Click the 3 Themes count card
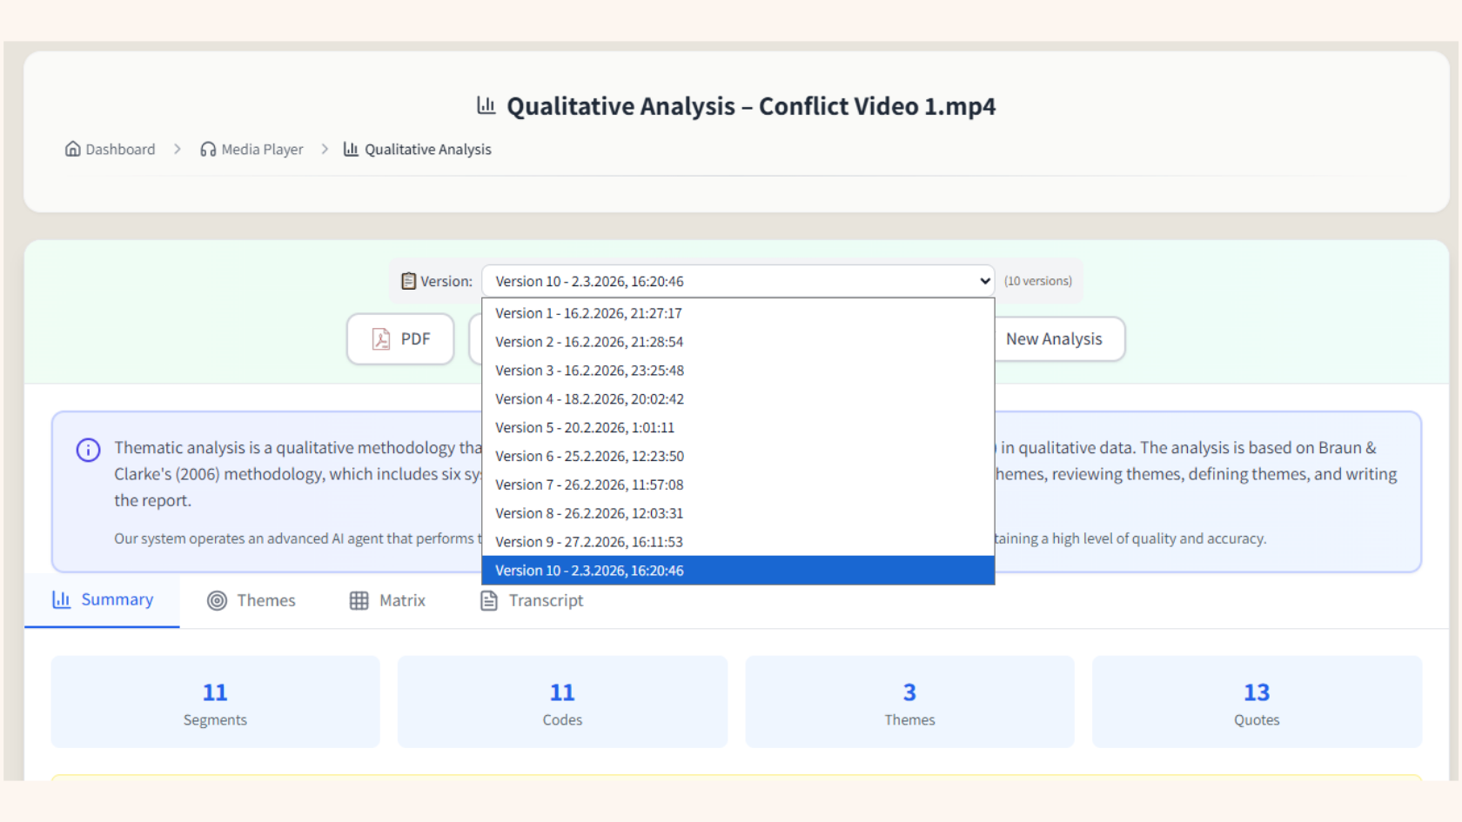Viewport: 1462px width, 822px height. 909,702
